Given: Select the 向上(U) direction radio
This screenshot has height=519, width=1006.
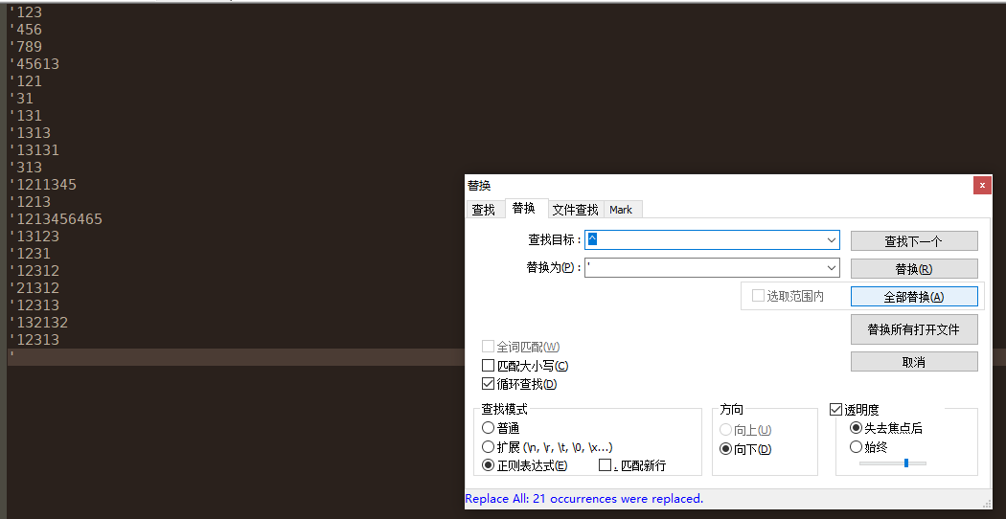Looking at the screenshot, I should [x=726, y=430].
